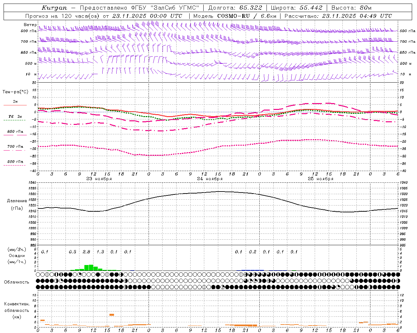Click the tallest green precipitation bar
Image resolution: width=417 pixels, height=333 pixels.
(x=91, y=268)
